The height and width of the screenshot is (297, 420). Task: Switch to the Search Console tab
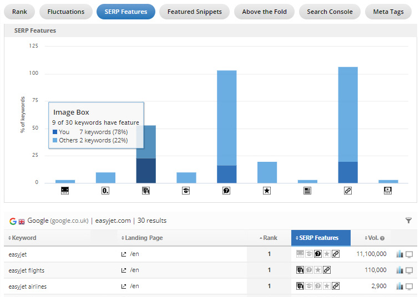(x=330, y=12)
